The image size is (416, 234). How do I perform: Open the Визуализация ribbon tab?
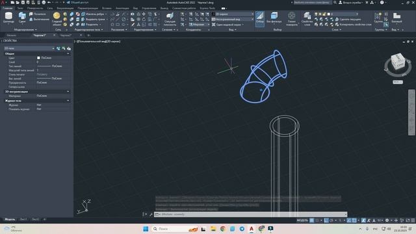[65, 8]
